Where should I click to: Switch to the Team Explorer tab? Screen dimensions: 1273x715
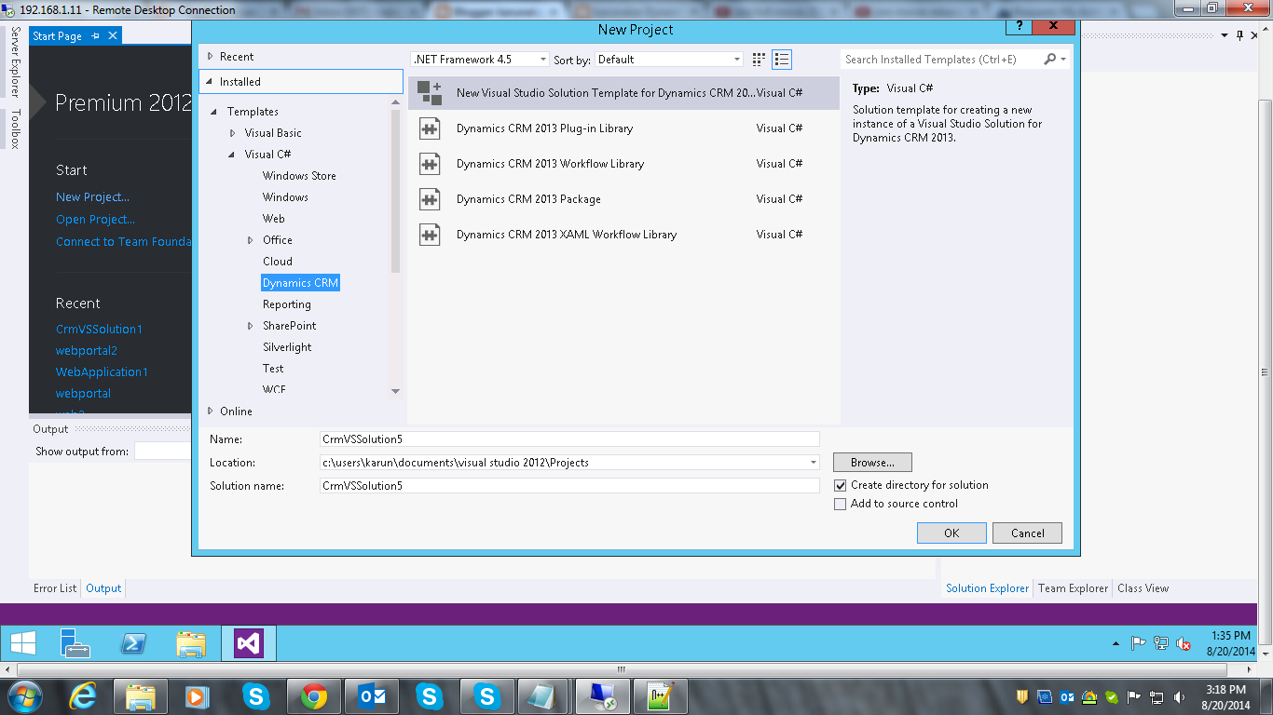tap(1073, 587)
